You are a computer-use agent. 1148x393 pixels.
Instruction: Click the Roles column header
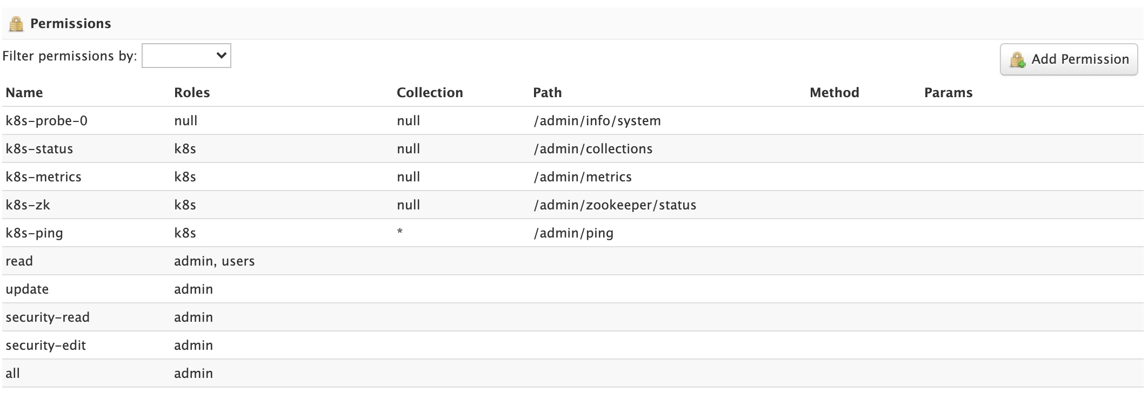tap(192, 93)
